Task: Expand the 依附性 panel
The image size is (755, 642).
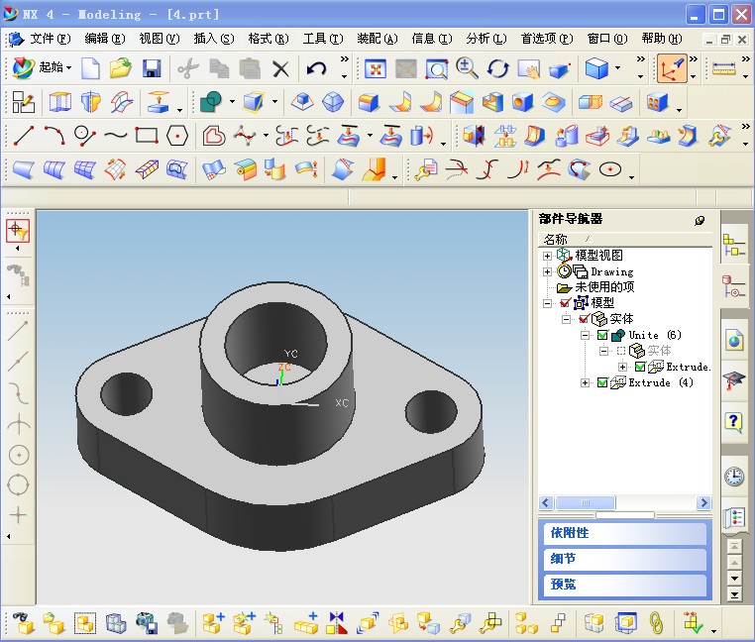Action: (x=624, y=533)
